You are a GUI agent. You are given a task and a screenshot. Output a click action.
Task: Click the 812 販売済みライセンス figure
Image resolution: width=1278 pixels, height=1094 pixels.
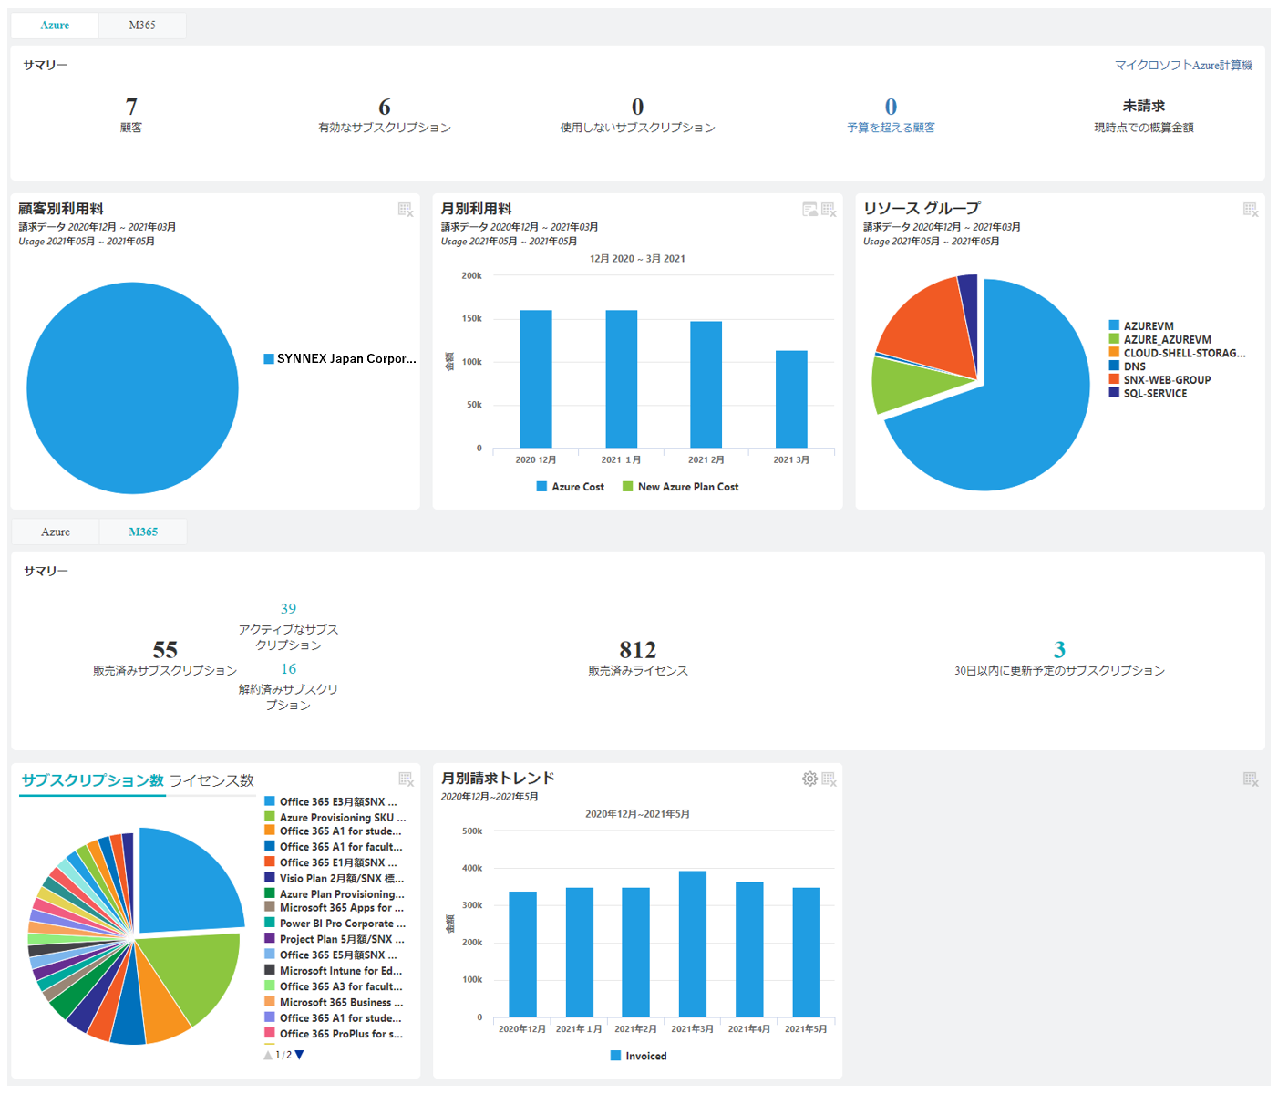coord(637,650)
